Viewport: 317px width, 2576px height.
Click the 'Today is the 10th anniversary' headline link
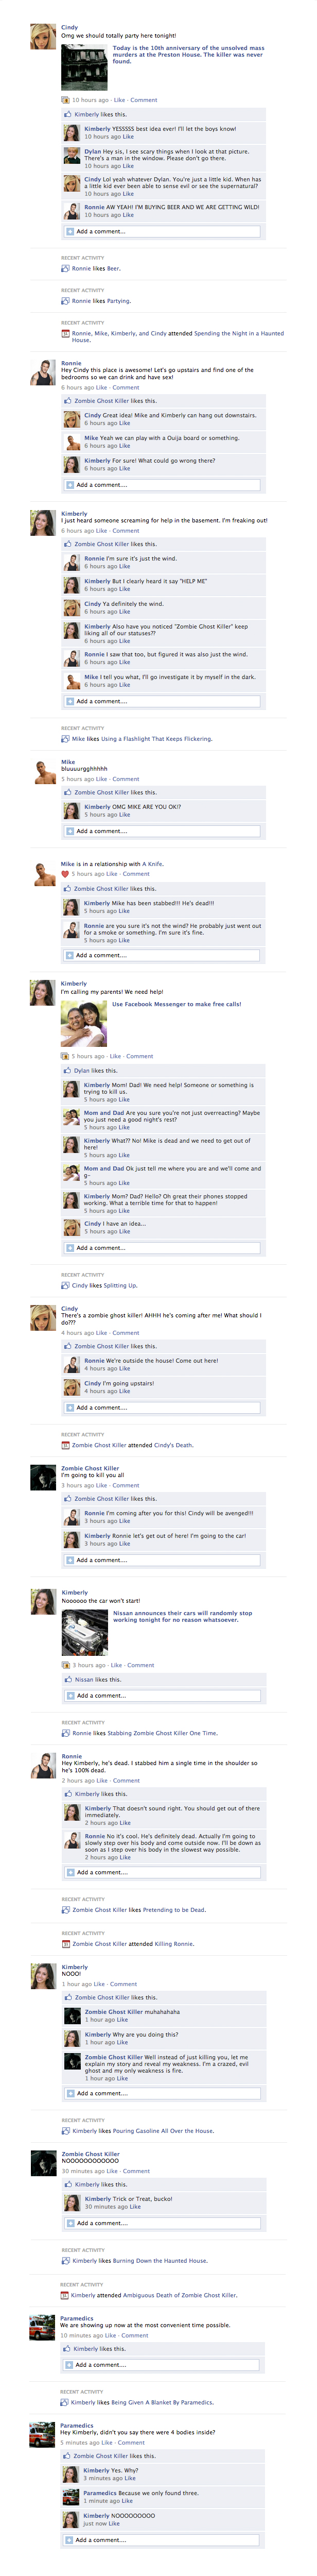188,54
